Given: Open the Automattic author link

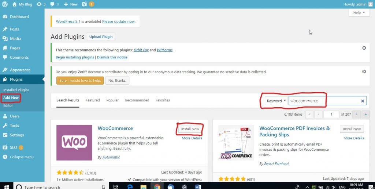Looking at the screenshot, I should 111,157.
